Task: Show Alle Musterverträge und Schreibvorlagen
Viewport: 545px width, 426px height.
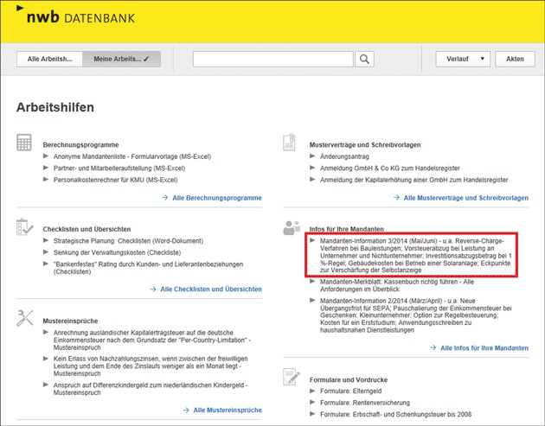Action: [x=465, y=198]
